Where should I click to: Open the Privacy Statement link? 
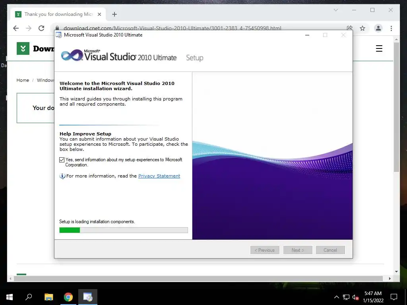pos(159,176)
